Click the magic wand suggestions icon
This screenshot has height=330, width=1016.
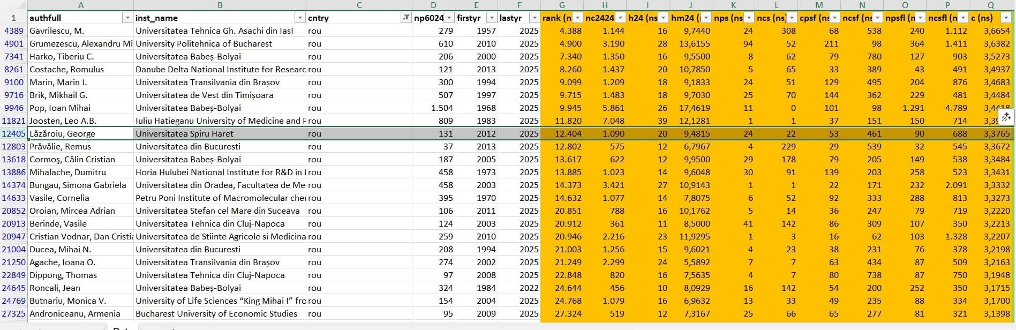[1006, 117]
